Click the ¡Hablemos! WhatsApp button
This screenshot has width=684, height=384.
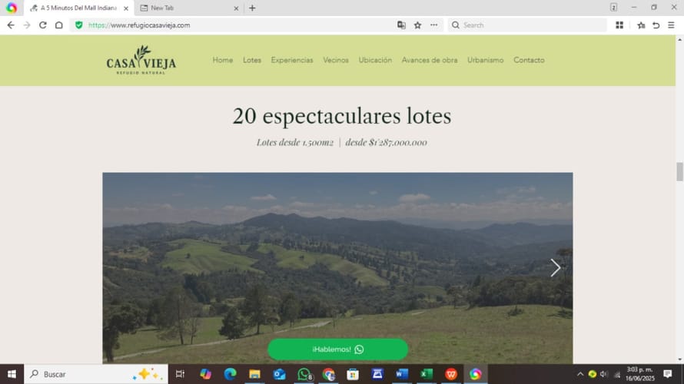click(337, 349)
